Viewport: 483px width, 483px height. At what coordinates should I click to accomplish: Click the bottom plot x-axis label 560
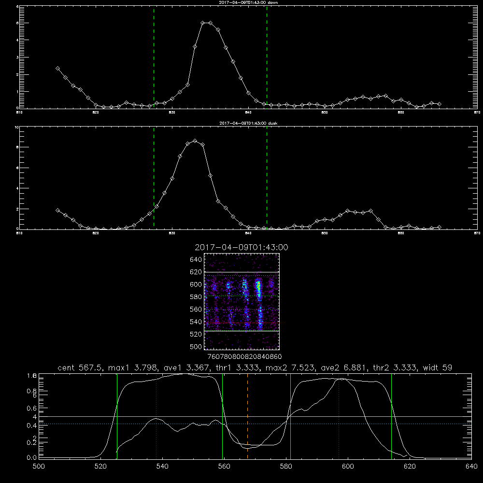pyautogui.click(x=224, y=466)
